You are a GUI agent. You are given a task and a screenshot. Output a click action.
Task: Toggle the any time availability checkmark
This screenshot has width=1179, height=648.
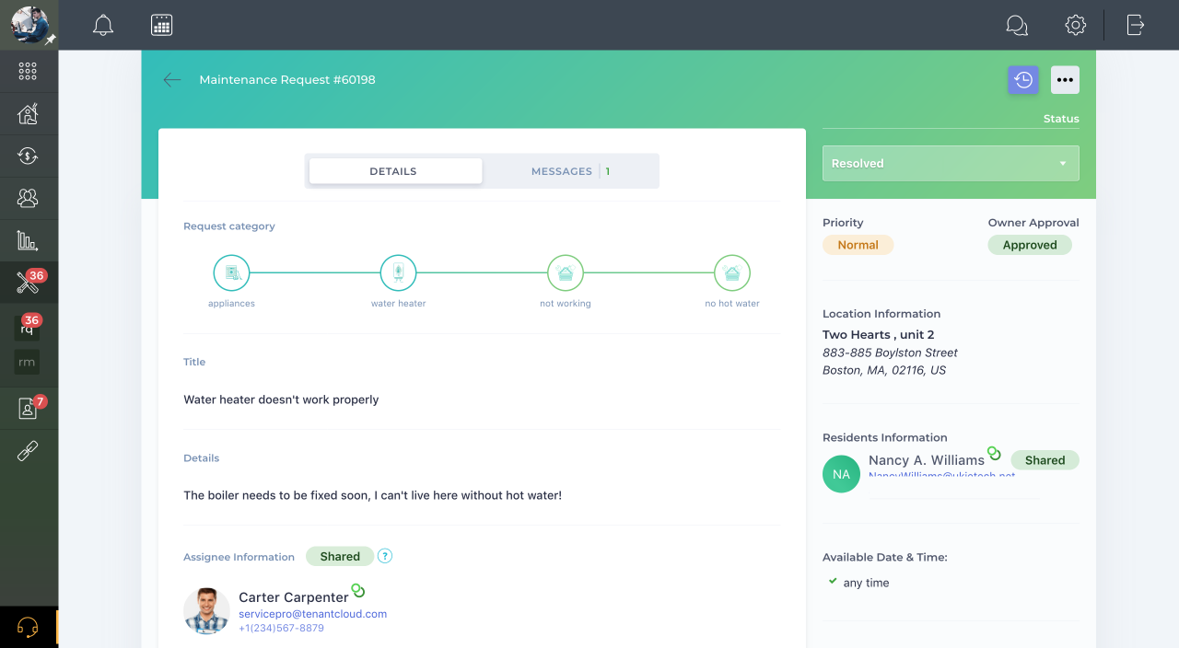tap(832, 581)
